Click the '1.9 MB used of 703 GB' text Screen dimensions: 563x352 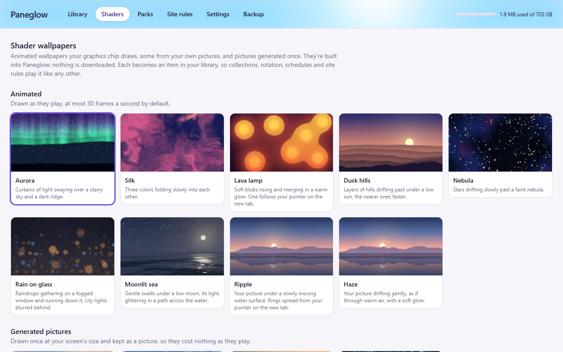tap(526, 15)
